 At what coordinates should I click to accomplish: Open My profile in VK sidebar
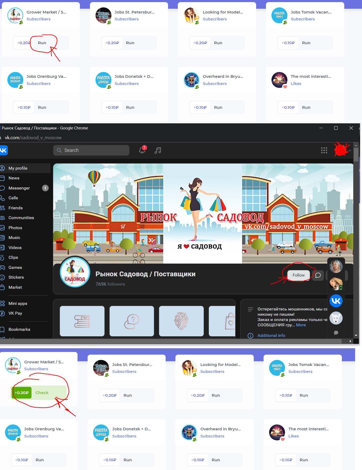(25, 168)
